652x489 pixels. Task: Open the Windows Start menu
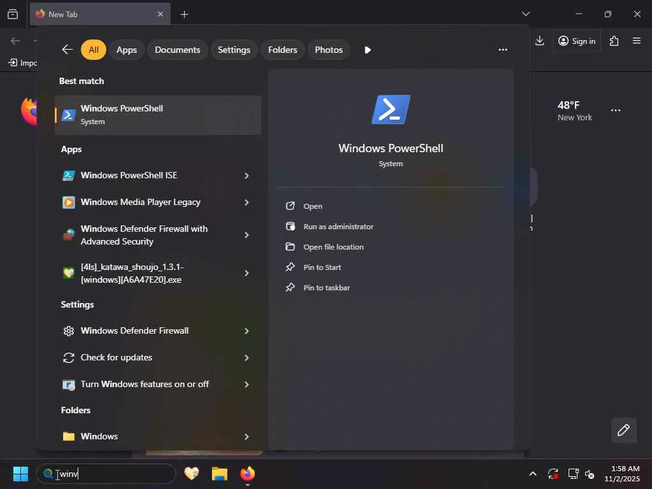20,474
